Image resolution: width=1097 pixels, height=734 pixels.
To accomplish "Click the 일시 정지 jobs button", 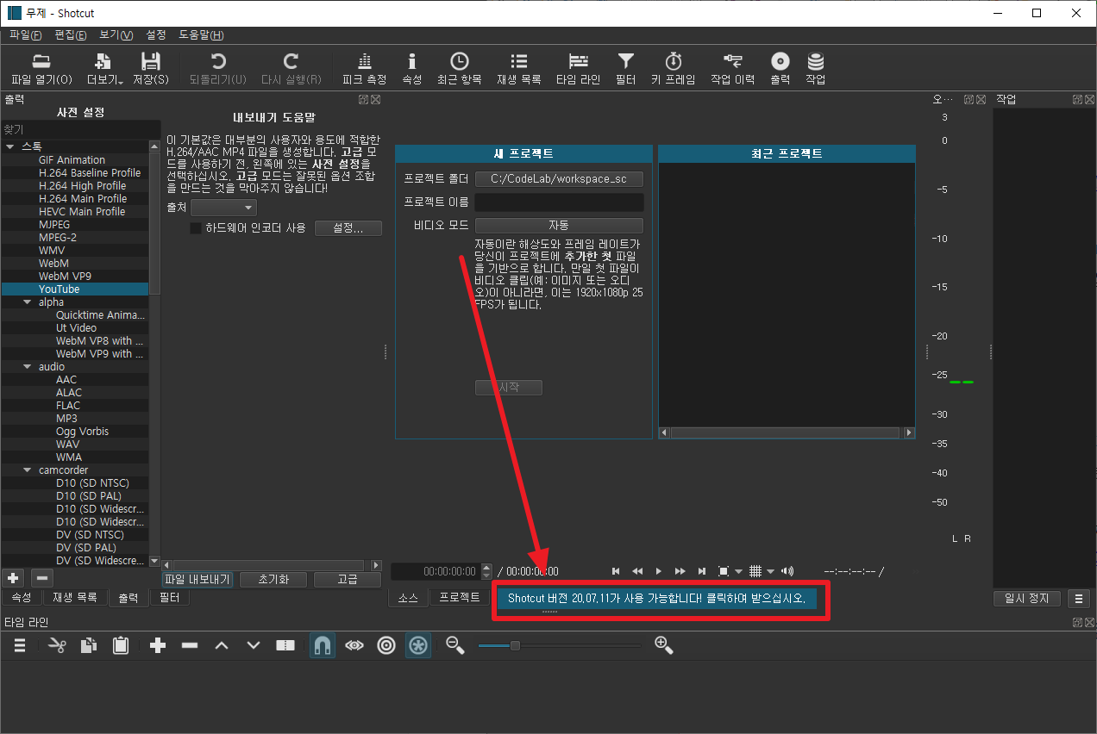I will [1028, 599].
